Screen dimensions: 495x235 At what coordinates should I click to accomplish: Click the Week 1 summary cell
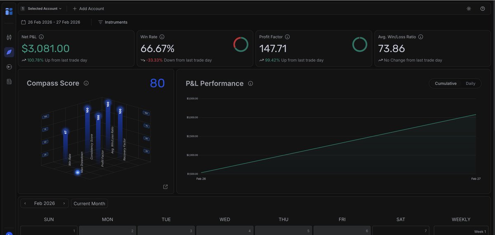[461, 230]
